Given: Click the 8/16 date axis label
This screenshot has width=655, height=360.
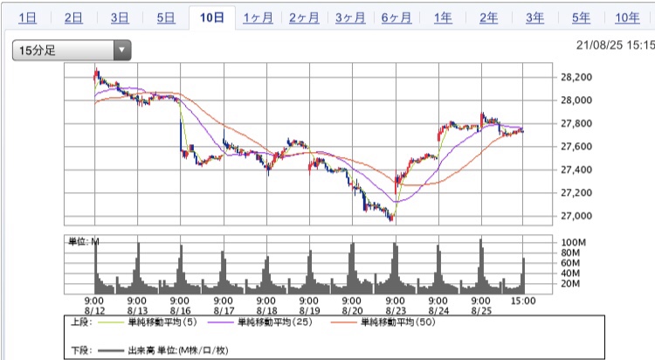Looking at the screenshot, I should [x=181, y=311].
